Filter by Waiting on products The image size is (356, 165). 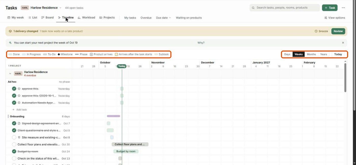tap(189, 18)
